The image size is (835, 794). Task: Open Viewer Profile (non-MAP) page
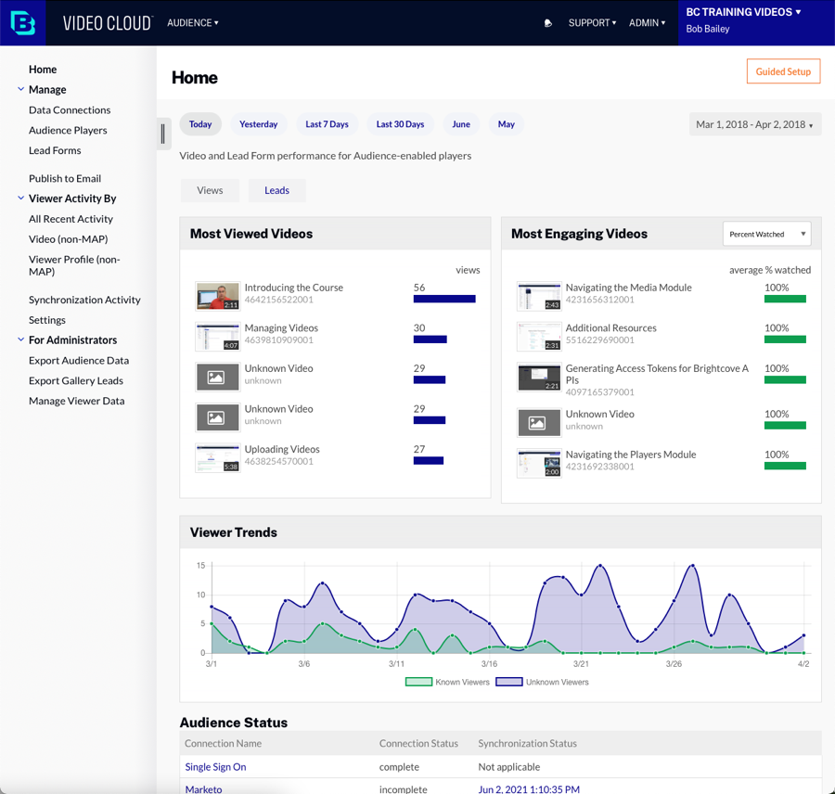click(x=74, y=265)
